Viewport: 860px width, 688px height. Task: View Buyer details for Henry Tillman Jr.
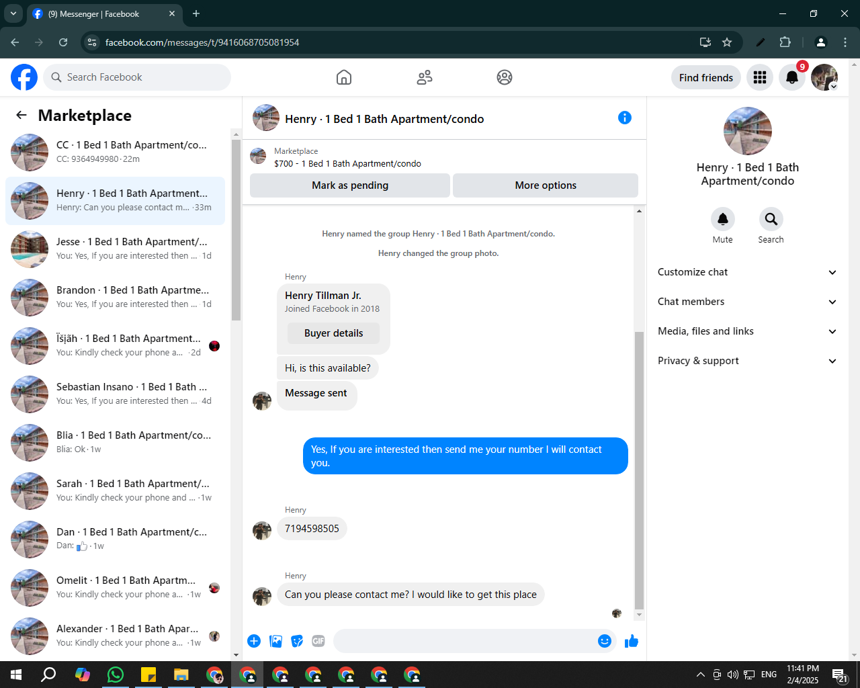333,333
